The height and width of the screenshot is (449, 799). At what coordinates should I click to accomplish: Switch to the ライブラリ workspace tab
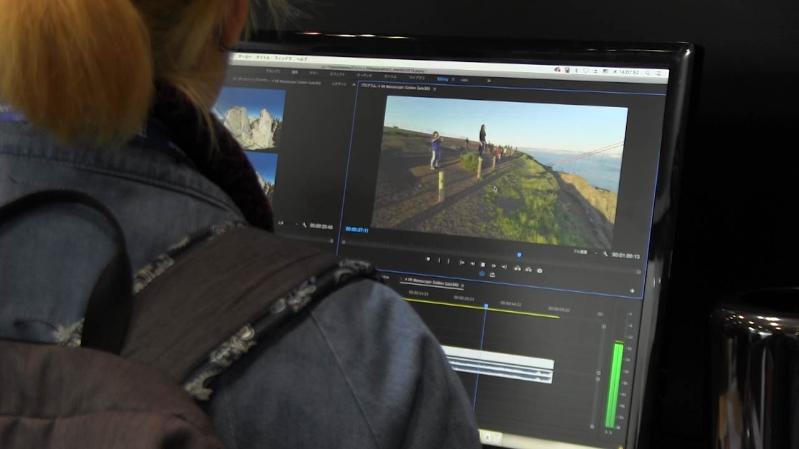[417, 77]
